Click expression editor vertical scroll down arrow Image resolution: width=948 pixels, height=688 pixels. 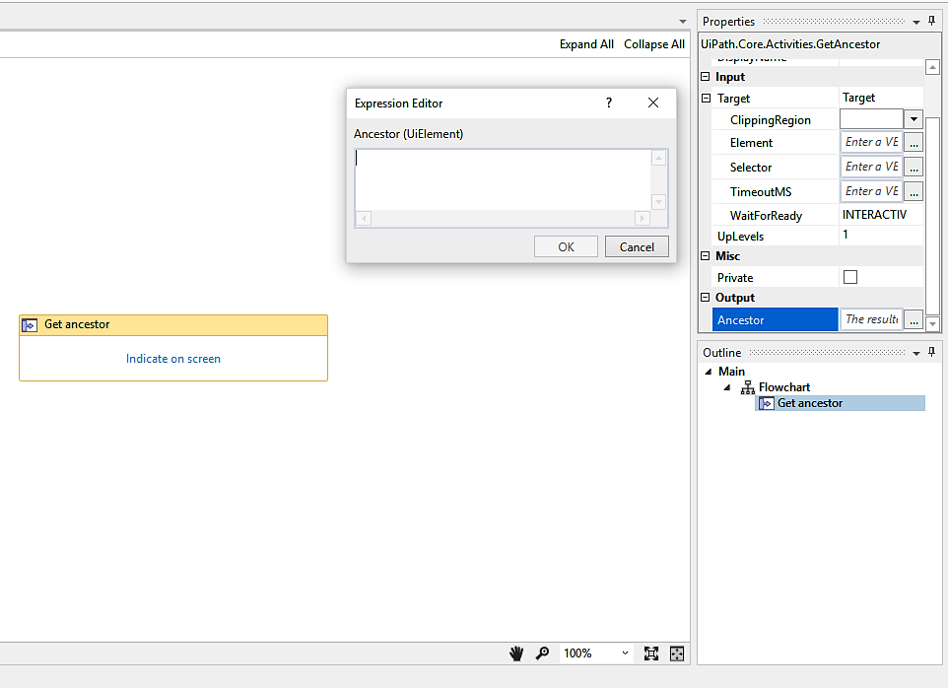tap(658, 202)
